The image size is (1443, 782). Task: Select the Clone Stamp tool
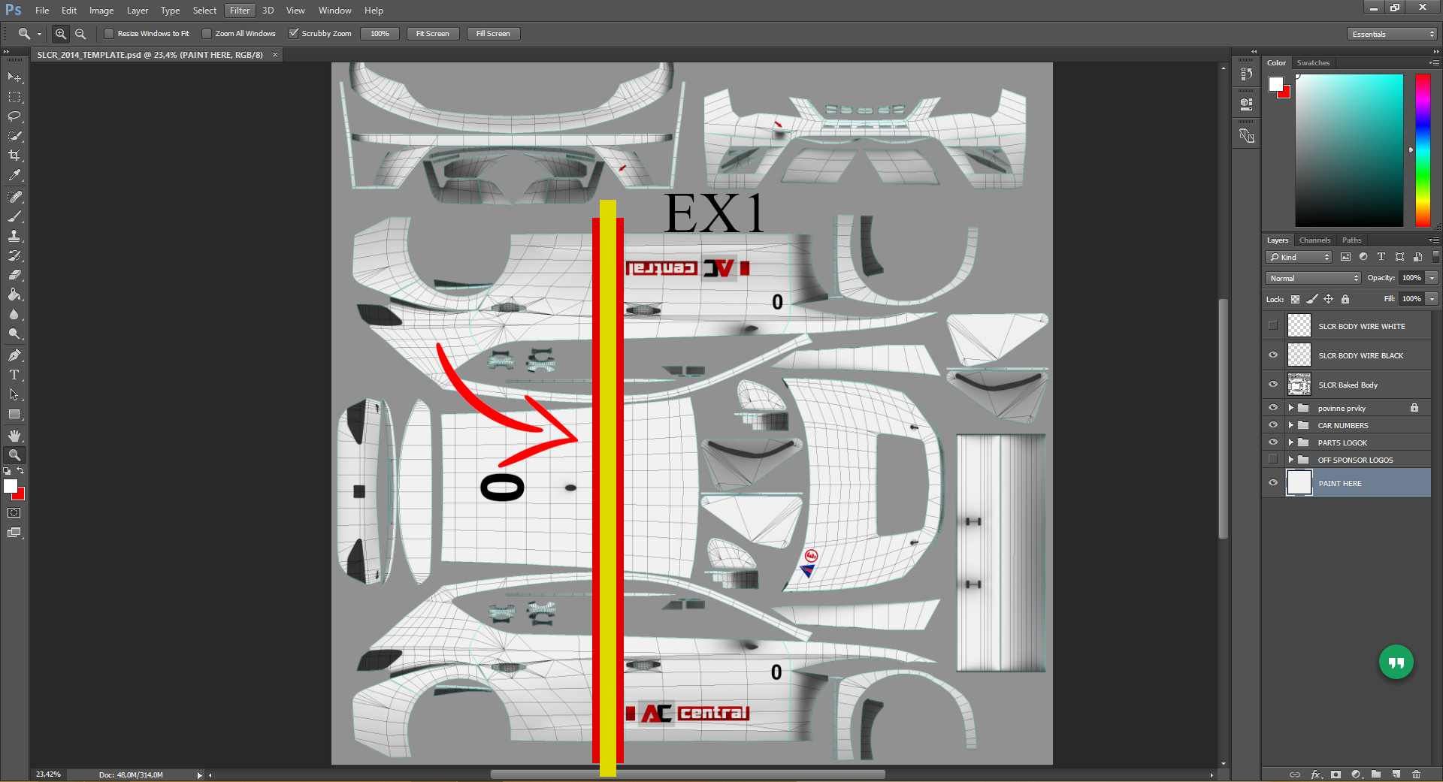(x=14, y=236)
